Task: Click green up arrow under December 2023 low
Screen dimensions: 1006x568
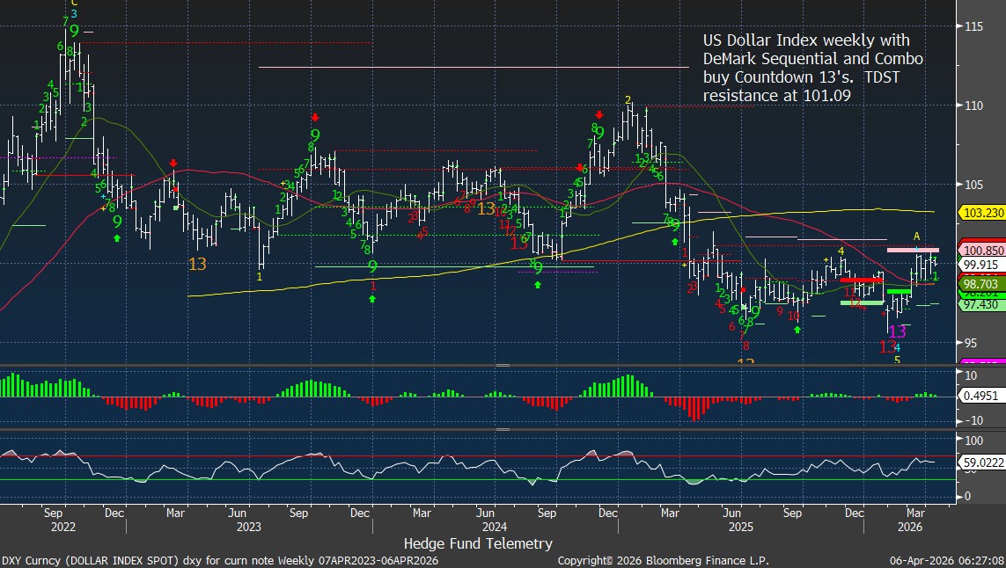Action: point(372,299)
